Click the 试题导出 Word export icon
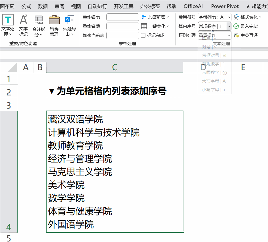Image resolution: width=268 pixels, height=242 pixels. coord(69,20)
